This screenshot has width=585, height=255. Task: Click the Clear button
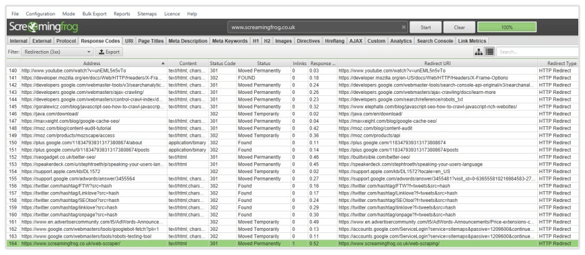coord(459,27)
